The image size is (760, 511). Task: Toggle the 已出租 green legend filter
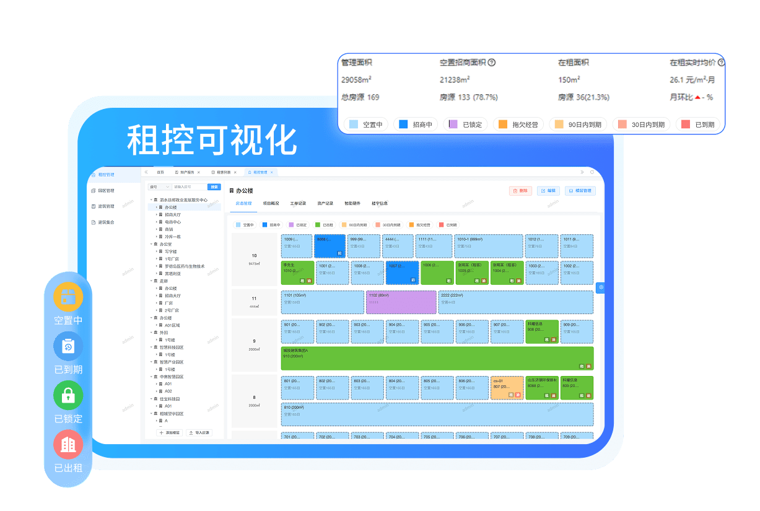[x=324, y=225]
